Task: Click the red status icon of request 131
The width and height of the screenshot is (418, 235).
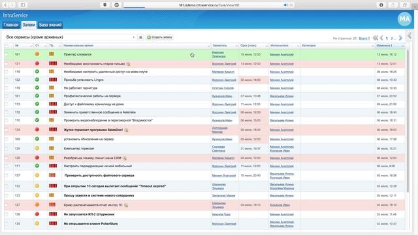Action: pos(37,63)
